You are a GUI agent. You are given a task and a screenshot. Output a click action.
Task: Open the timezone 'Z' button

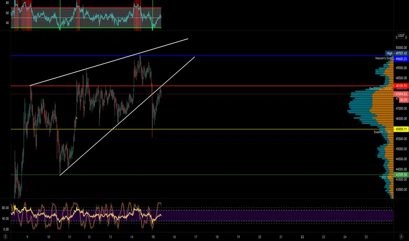tap(5, 237)
